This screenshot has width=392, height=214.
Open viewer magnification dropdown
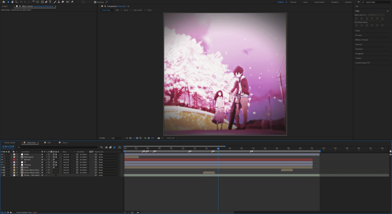(x=103, y=138)
